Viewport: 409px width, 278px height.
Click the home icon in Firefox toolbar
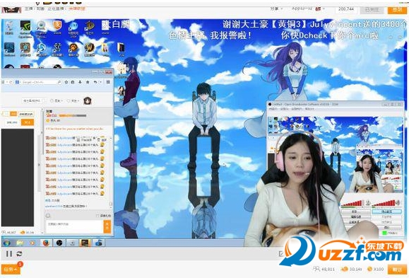[x=88, y=82]
